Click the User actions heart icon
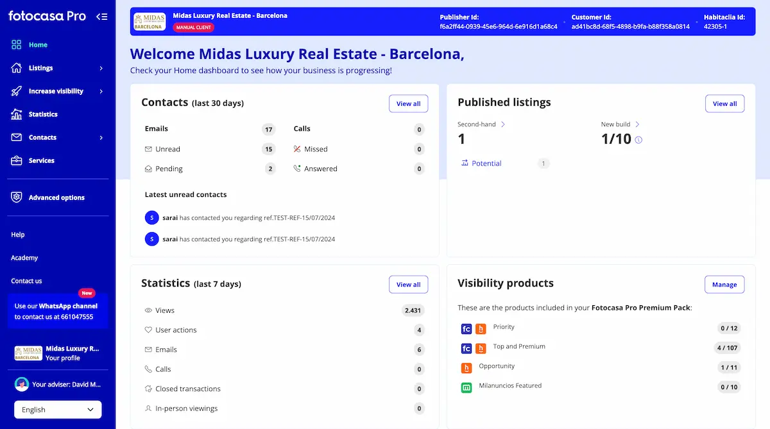Viewport: 770px width, 429px height. pos(149,330)
